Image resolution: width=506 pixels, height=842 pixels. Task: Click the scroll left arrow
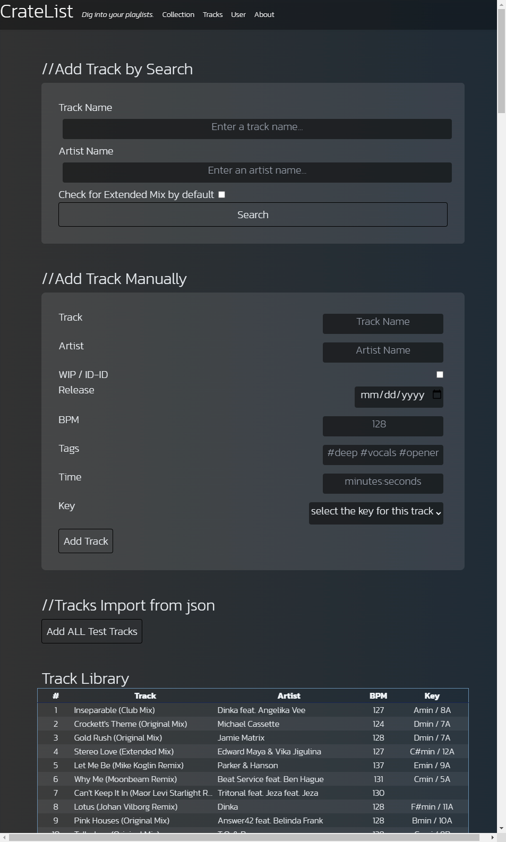point(4,837)
